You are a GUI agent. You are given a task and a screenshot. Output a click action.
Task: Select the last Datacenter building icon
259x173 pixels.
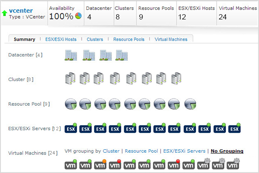point(122,55)
